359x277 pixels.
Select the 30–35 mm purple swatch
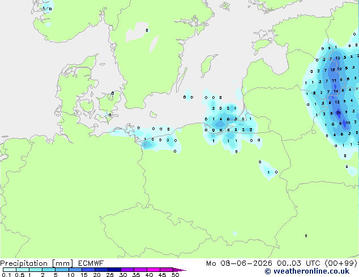(x=127, y=270)
